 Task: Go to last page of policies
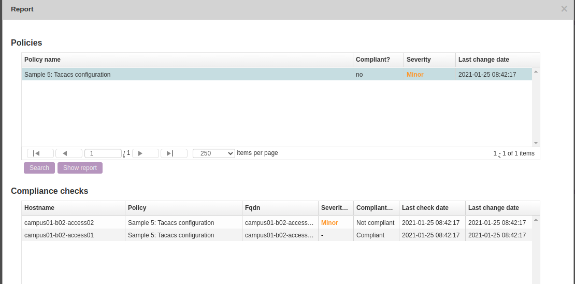[x=174, y=153]
